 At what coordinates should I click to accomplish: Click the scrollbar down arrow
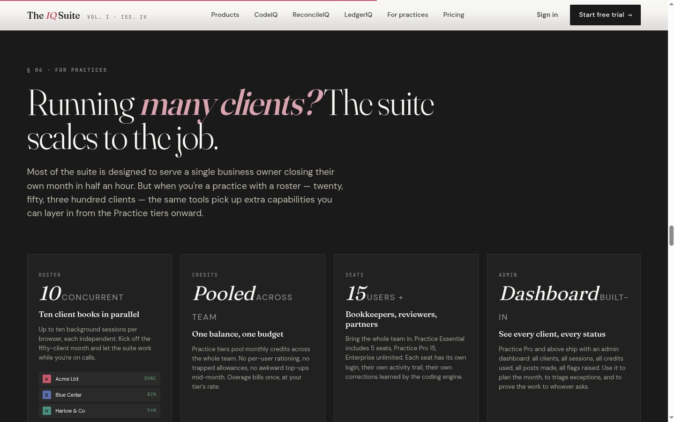(x=671, y=417)
